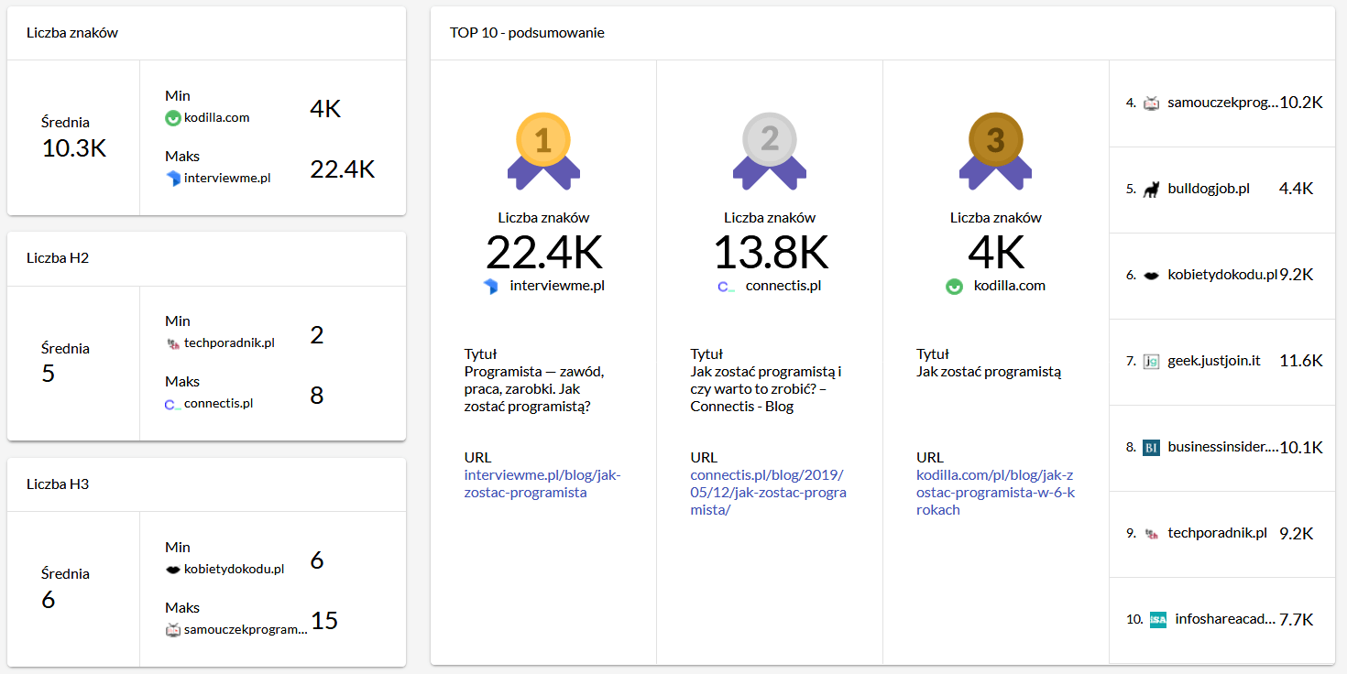This screenshot has width=1347, height=674.
Task: Select the kobietydokodu.pl entry at position 6
Action: pos(1221,275)
